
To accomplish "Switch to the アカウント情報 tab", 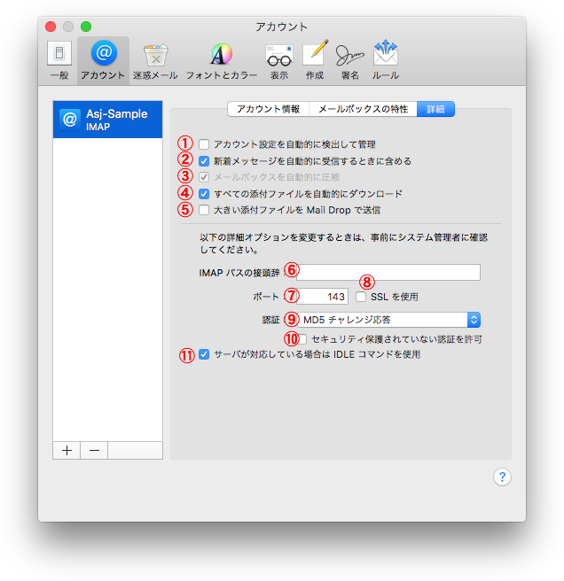I will pyautogui.click(x=269, y=109).
